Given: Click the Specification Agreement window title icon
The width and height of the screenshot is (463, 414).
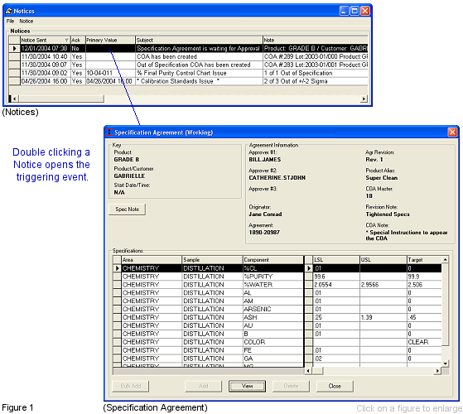Looking at the screenshot, I should click(109, 132).
